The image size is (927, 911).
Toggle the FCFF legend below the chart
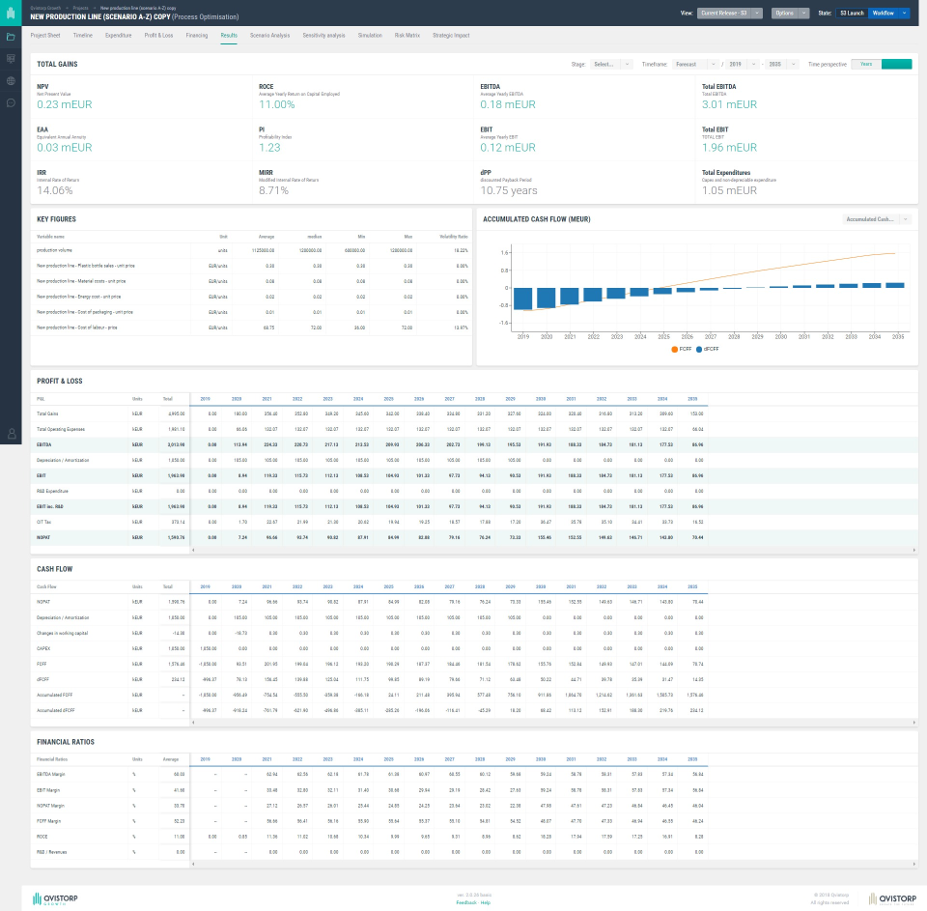[681, 349]
